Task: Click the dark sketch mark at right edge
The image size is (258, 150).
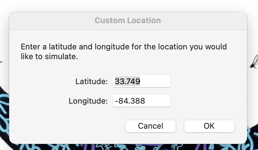Action: click(254, 62)
